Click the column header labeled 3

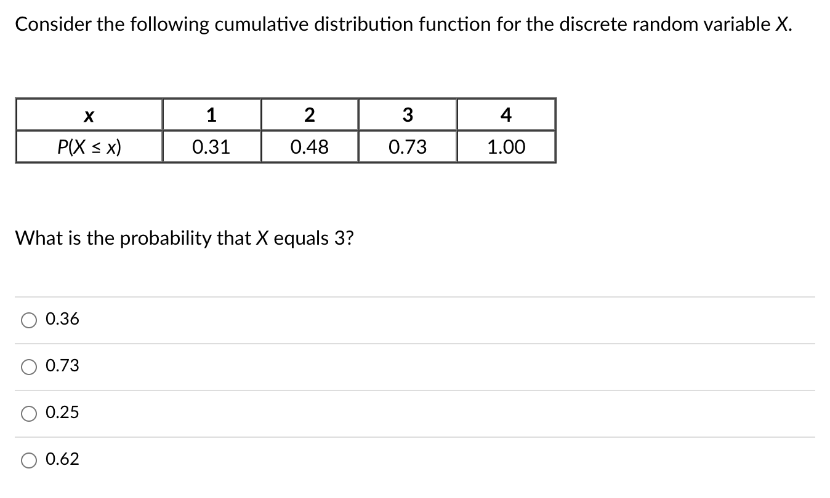tap(408, 114)
